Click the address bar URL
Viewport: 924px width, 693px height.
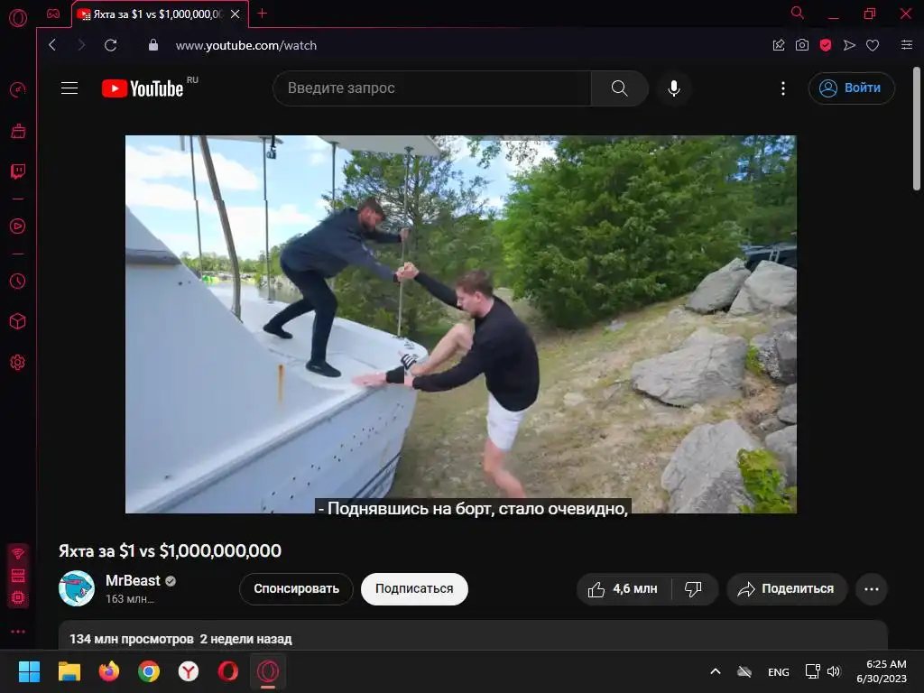coord(246,45)
